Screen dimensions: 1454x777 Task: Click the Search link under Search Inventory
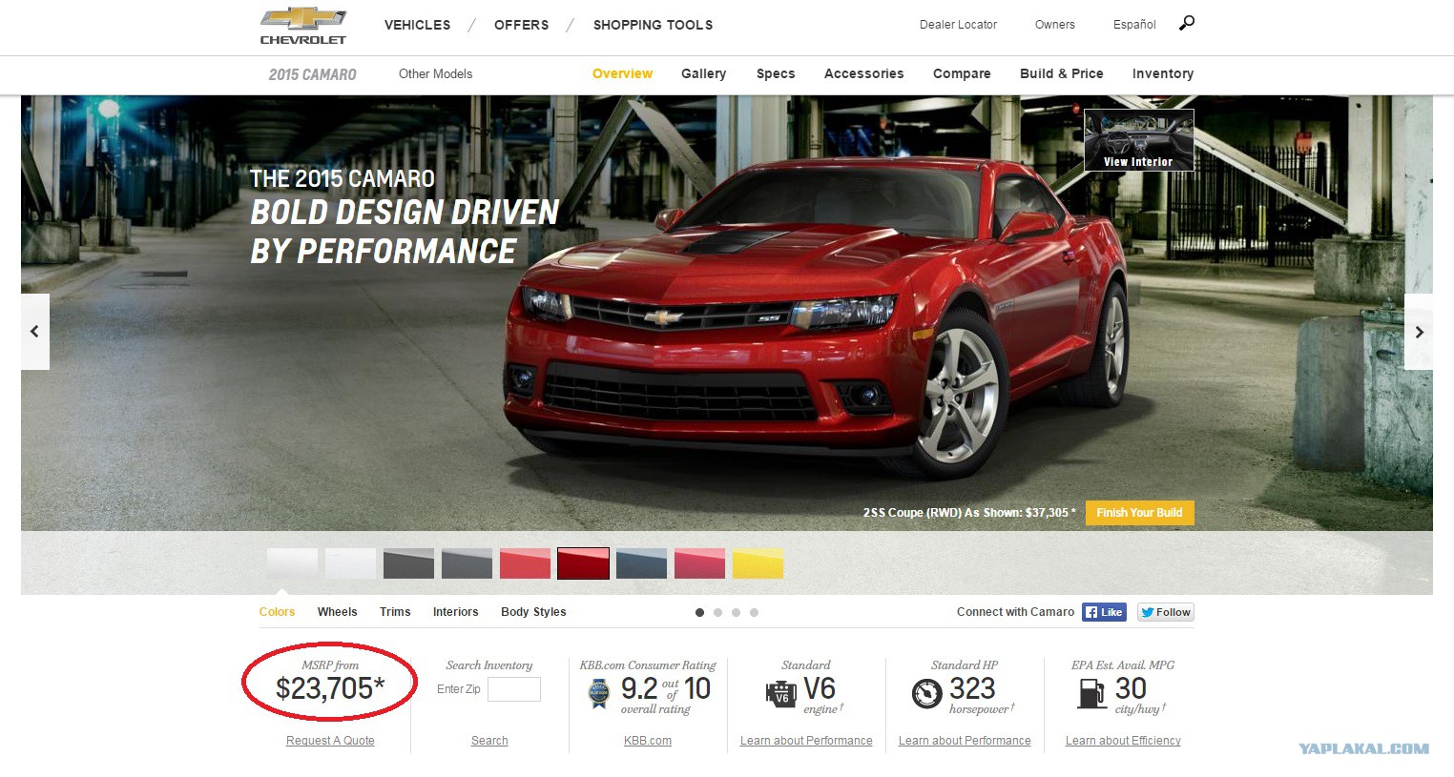pyautogui.click(x=489, y=741)
